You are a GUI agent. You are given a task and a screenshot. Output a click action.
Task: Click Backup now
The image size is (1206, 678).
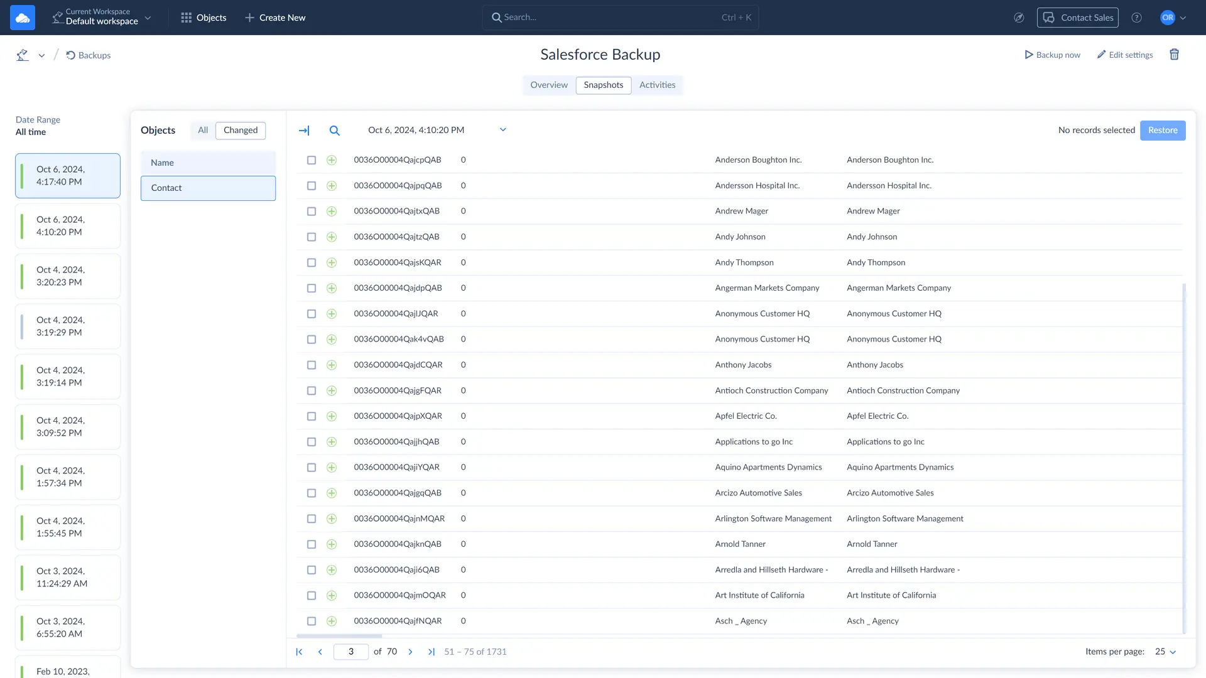(1052, 55)
